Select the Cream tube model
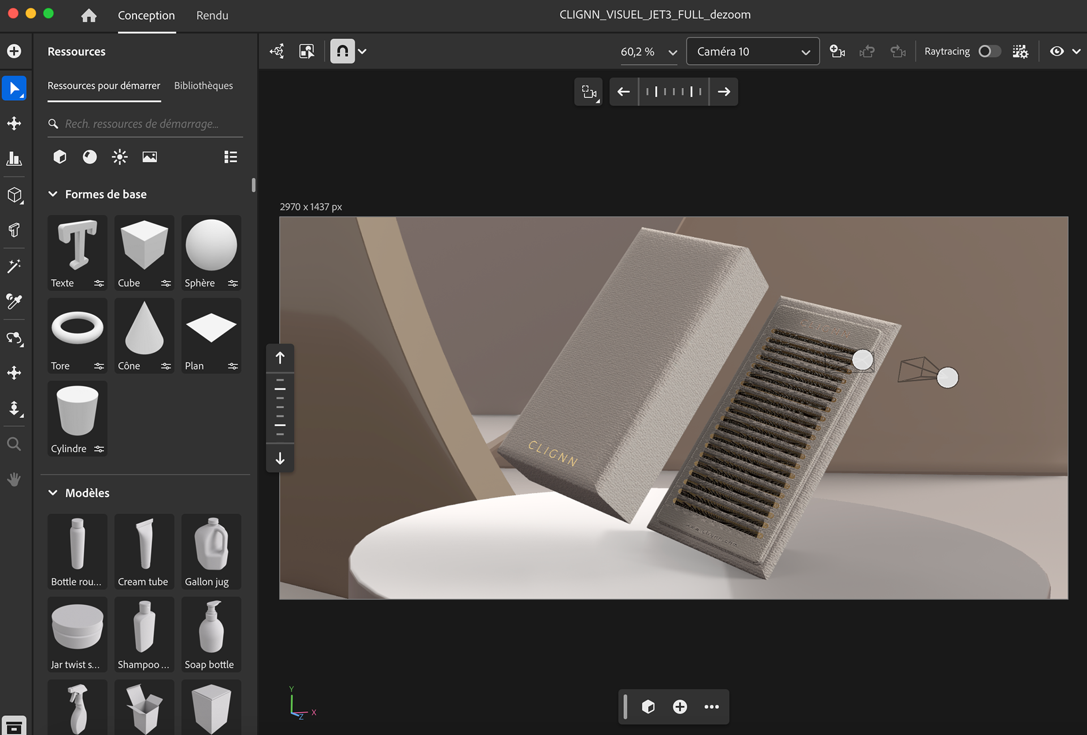The height and width of the screenshot is (735, 1087). [x=144, y=552]
